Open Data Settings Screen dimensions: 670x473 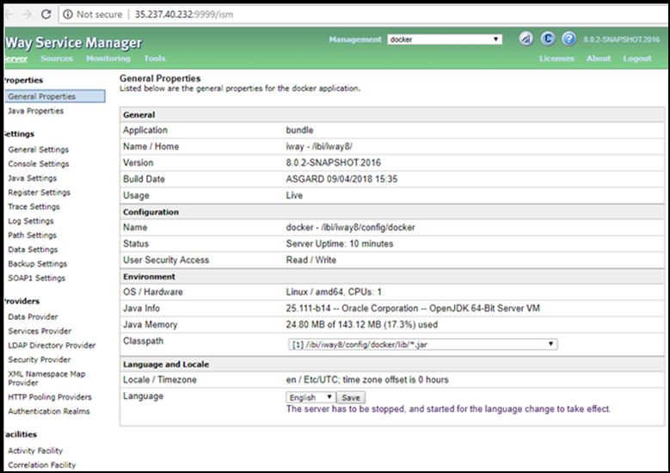(33, 249)
